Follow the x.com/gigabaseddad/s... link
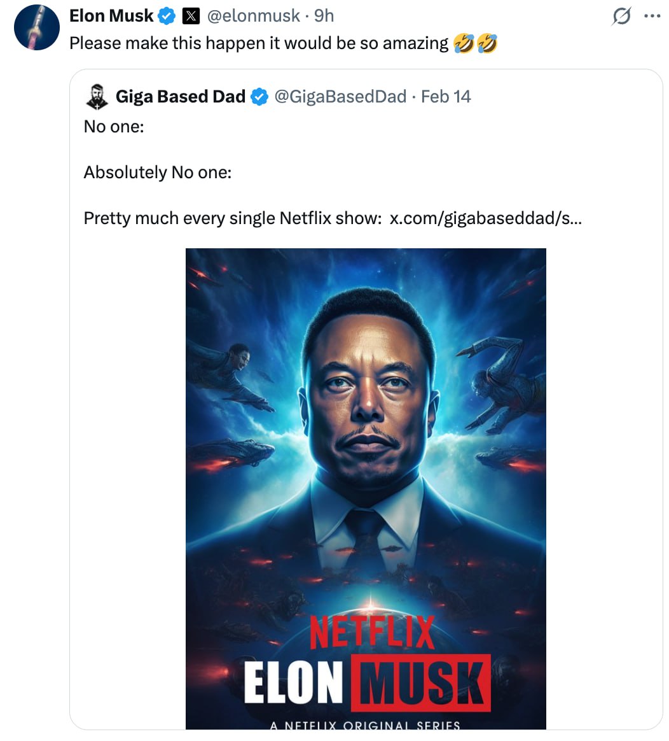 [x=485, y=218]
